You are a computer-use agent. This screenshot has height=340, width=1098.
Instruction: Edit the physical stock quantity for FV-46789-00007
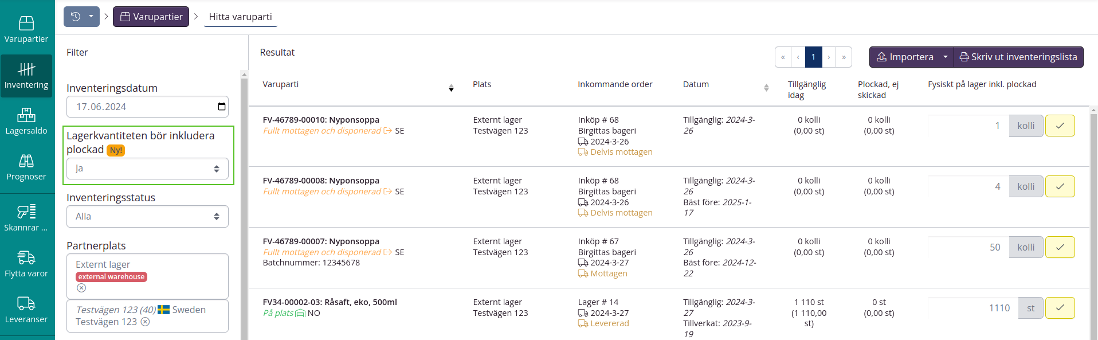coord(967,247)
